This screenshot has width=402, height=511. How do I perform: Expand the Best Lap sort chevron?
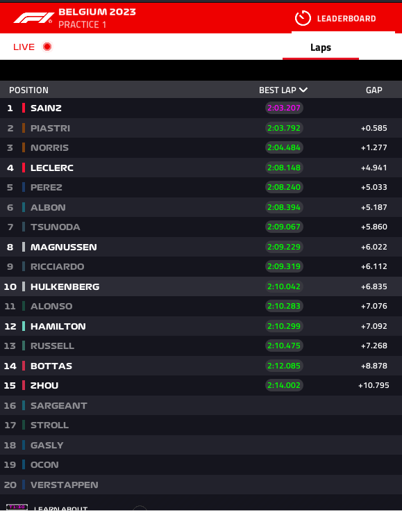[303, 90]
